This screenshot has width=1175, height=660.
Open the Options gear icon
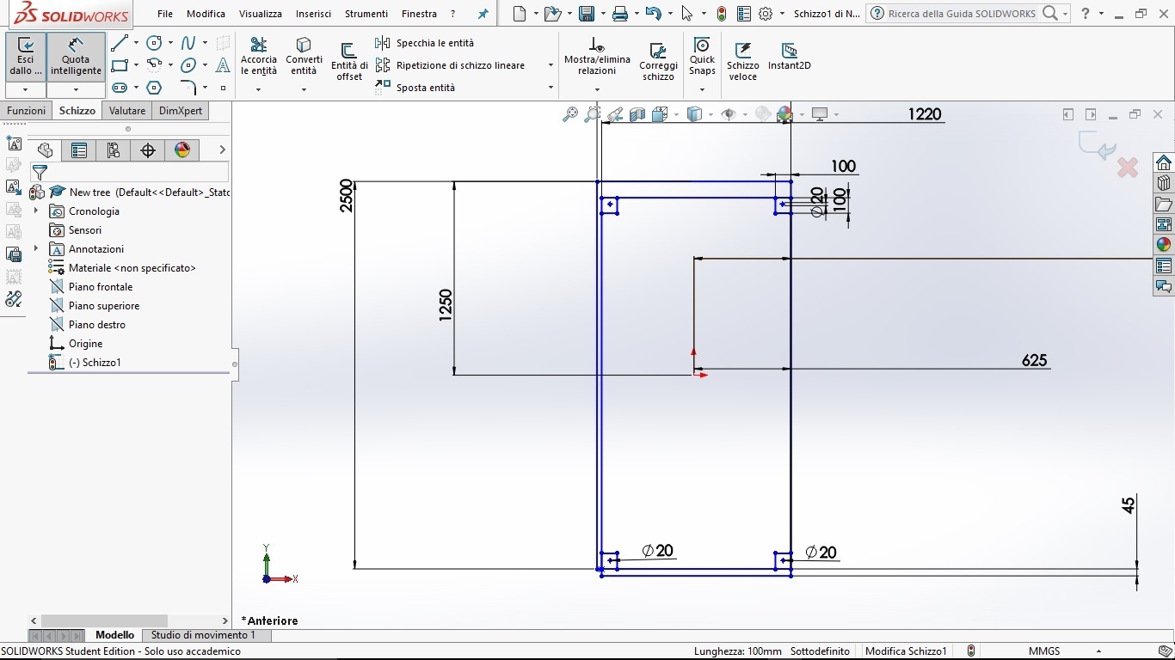coord(766,14)
